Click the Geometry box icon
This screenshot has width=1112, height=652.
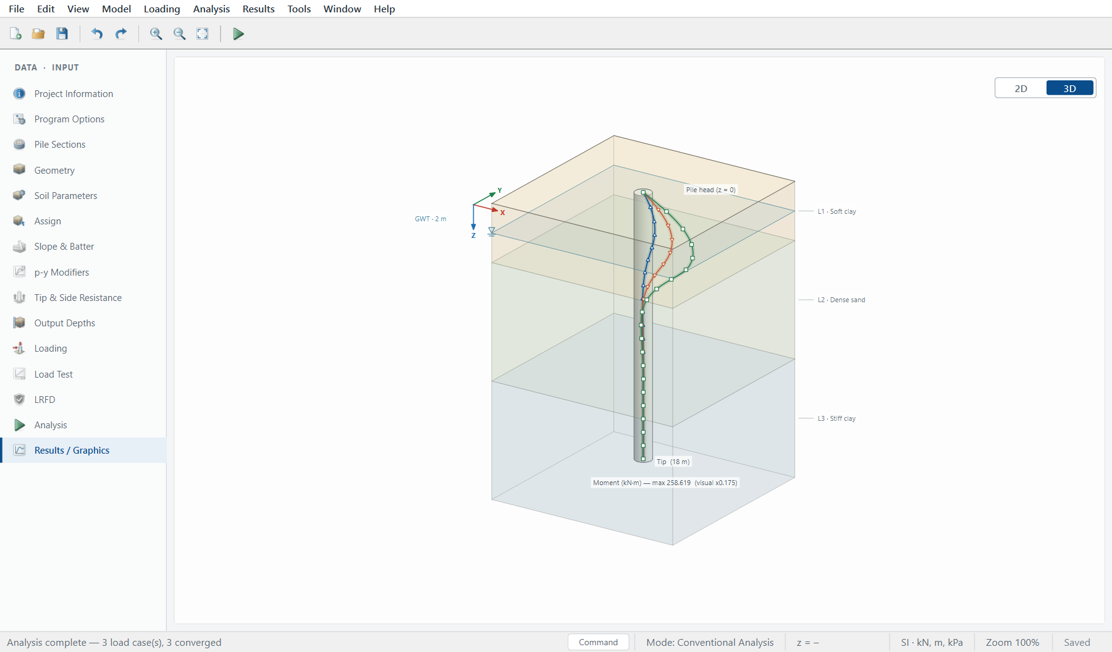point(20,170)
